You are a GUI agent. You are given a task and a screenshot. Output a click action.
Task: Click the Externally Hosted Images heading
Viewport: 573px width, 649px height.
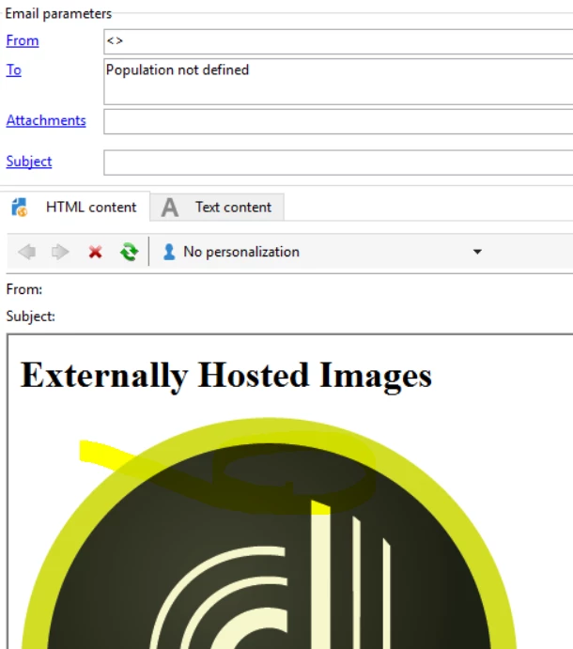226,376
